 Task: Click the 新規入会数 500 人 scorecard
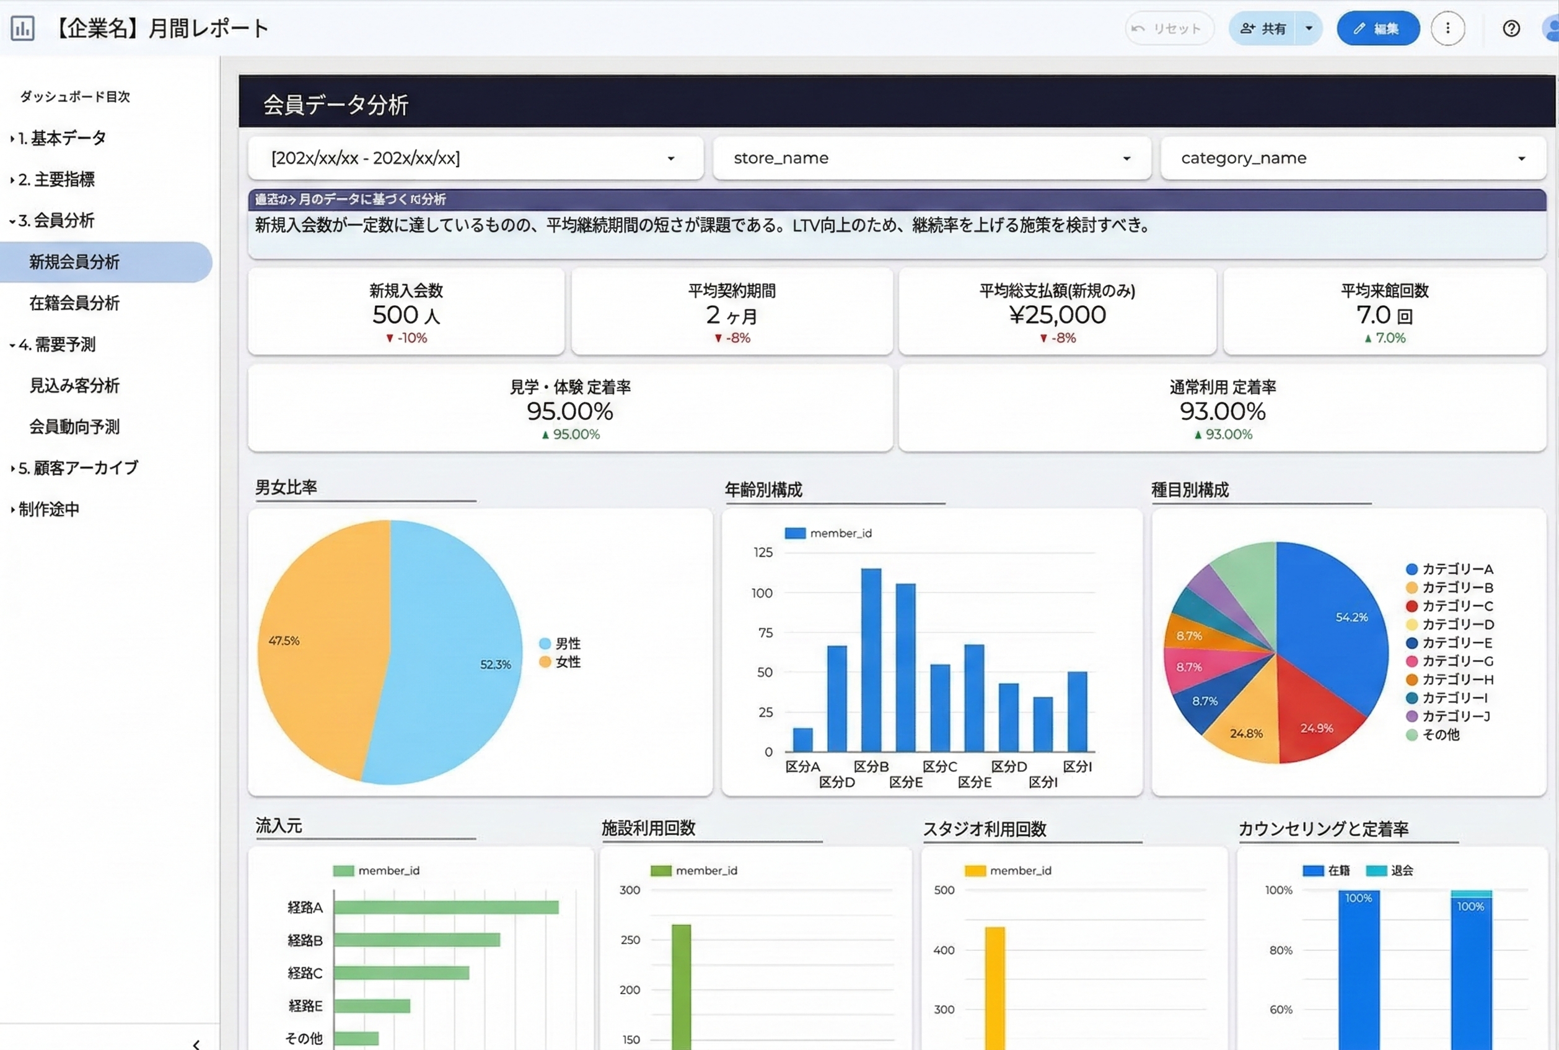click(x=406, y=312)
